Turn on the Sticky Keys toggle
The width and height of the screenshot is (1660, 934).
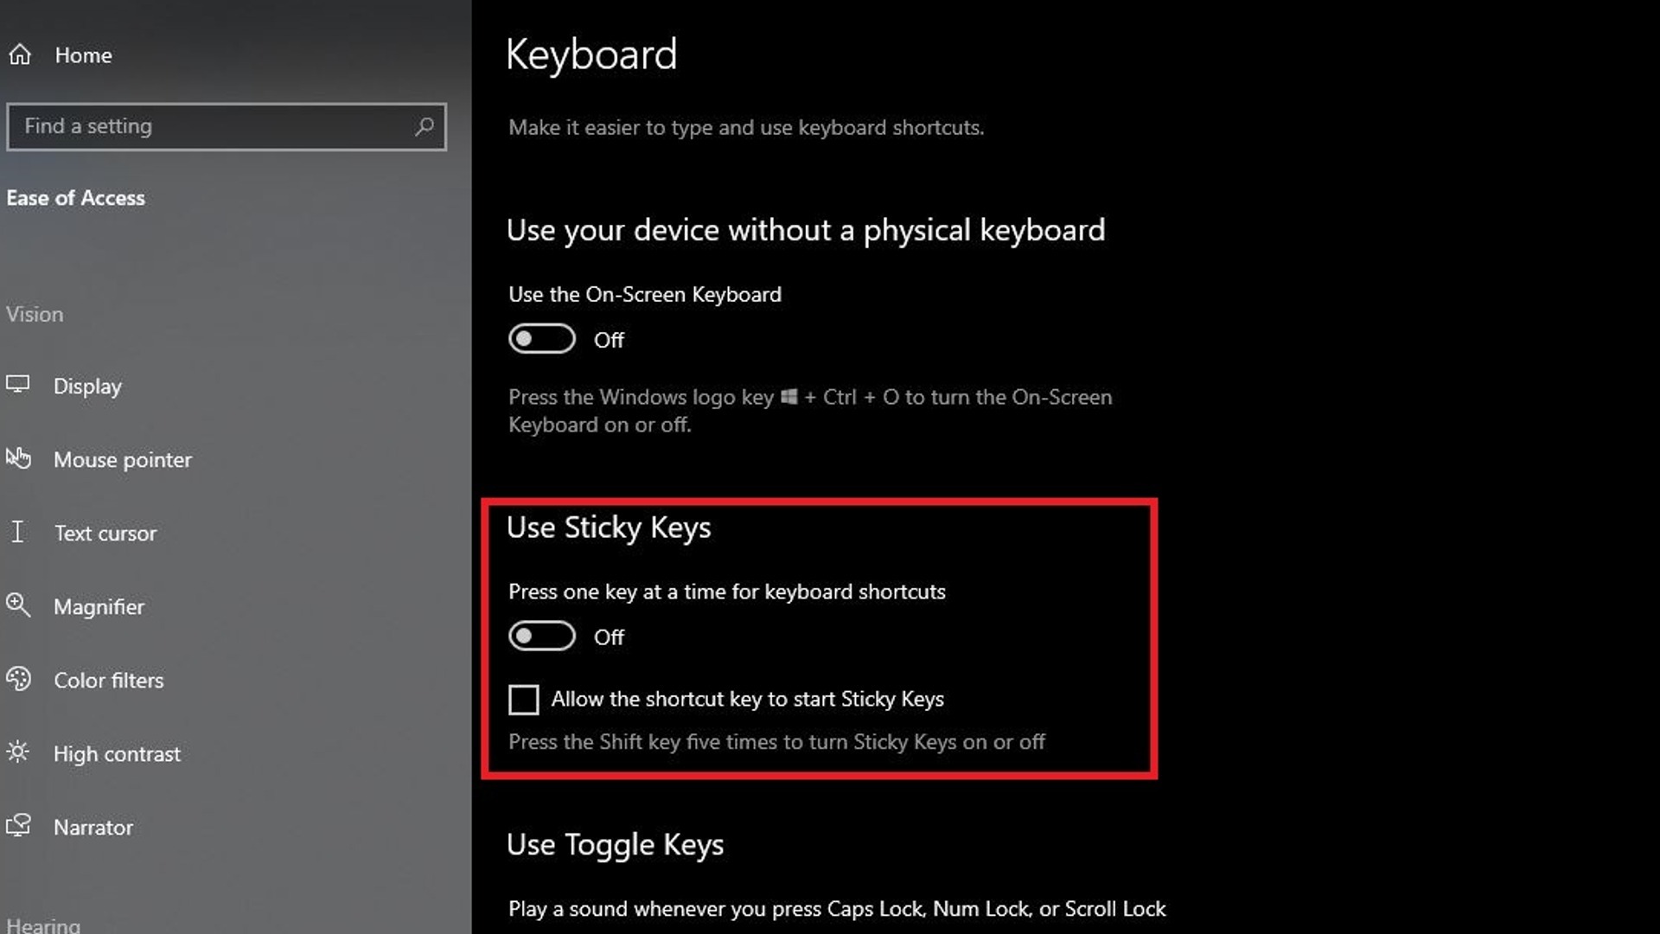click(541, 636)
